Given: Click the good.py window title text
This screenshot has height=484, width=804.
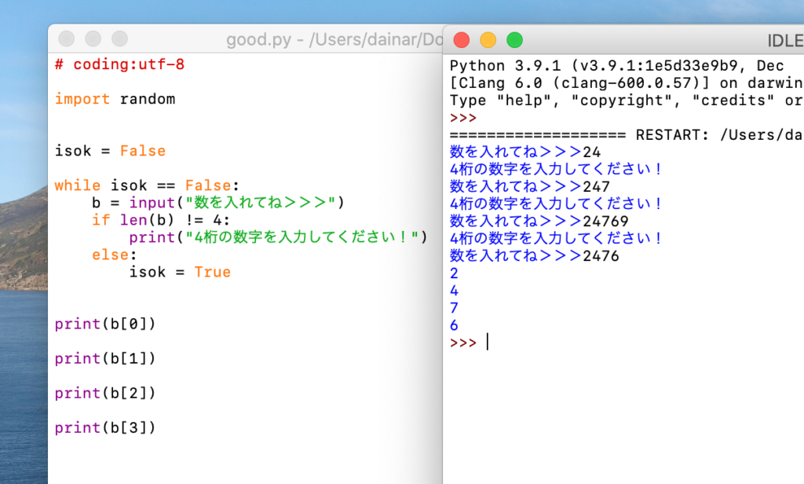Looking at the screenshot, I should click(x=334, y=39).
